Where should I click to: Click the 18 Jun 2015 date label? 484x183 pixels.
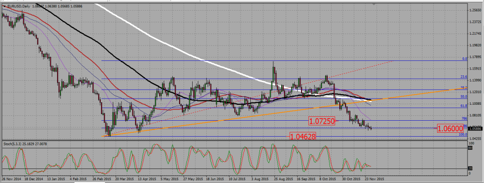click(x=215, y=179)
